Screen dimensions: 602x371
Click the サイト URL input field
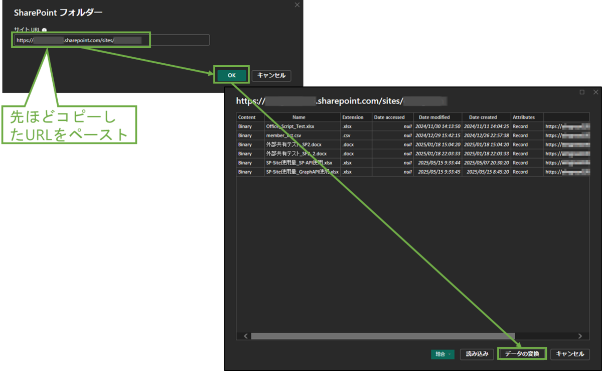point(112,40)
